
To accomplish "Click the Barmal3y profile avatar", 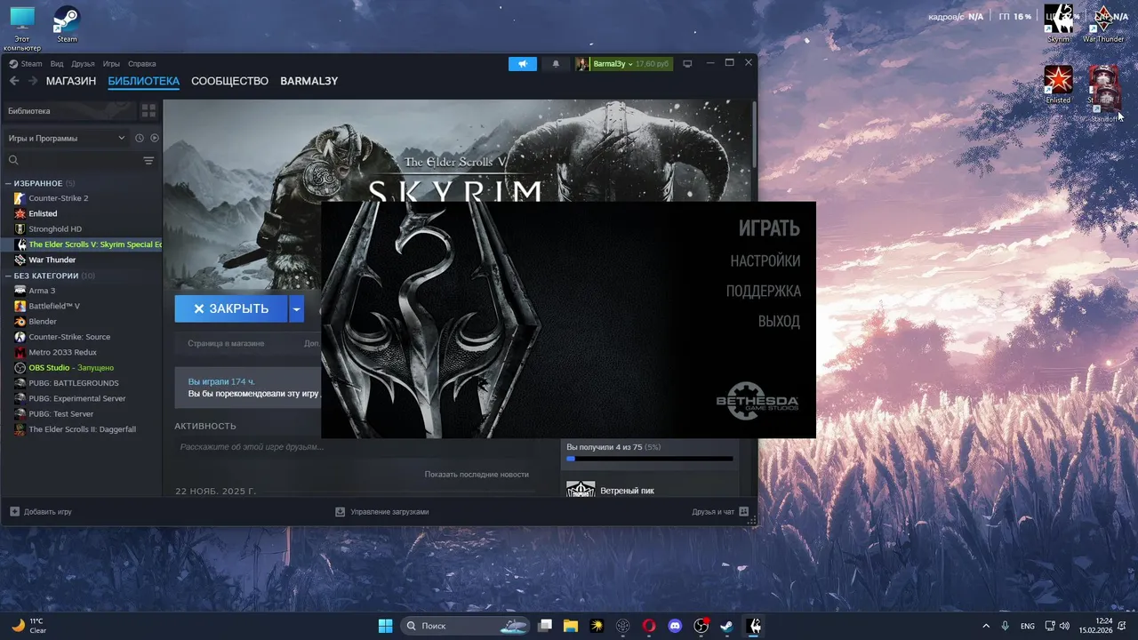I will [x=581, y=64].
